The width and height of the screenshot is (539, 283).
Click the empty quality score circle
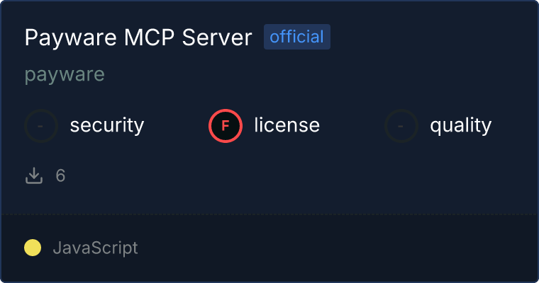401,126
